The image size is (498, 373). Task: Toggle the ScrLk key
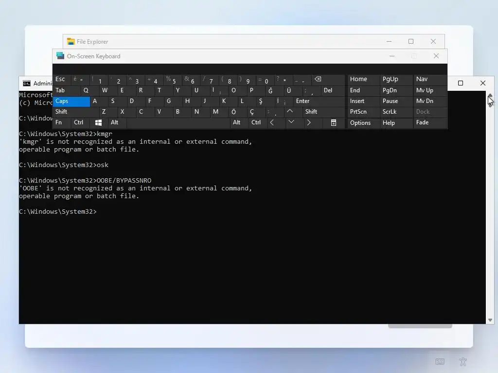[396, 112]
